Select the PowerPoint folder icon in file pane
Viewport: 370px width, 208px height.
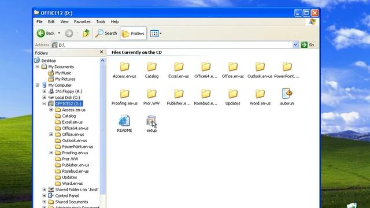click(x=287, y=67)
